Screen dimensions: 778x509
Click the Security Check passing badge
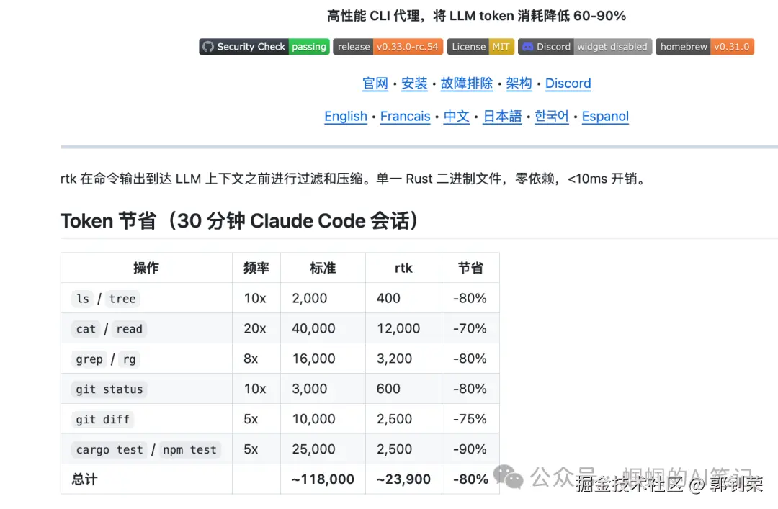(x=264, y=47)
